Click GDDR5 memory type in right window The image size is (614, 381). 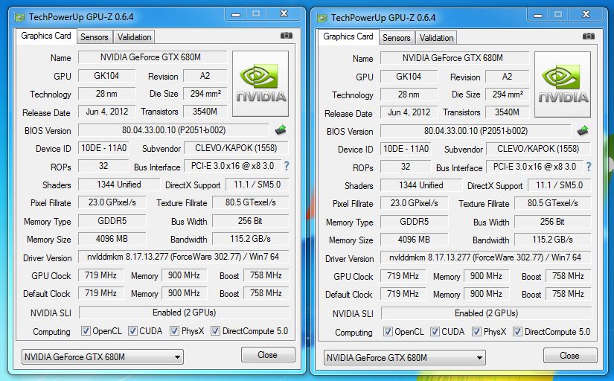click(x=414, y=222)
